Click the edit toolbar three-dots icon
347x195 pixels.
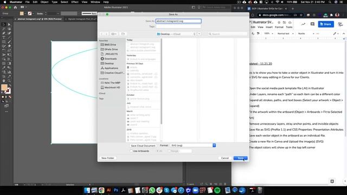[7, 112]
